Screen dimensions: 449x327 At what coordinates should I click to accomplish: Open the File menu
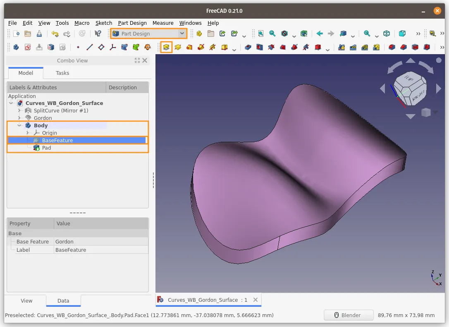pyautogui.click(x=12, y=23)
